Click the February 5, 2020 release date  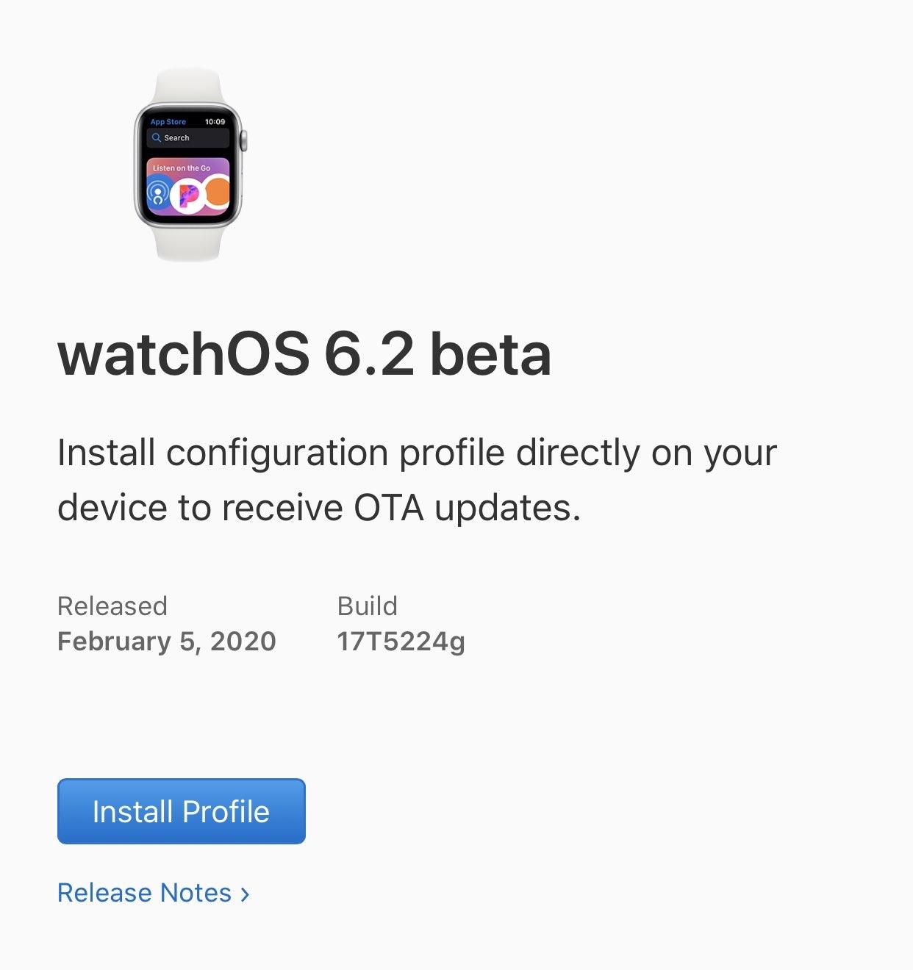pyautogui.click(x=167, y=642)
